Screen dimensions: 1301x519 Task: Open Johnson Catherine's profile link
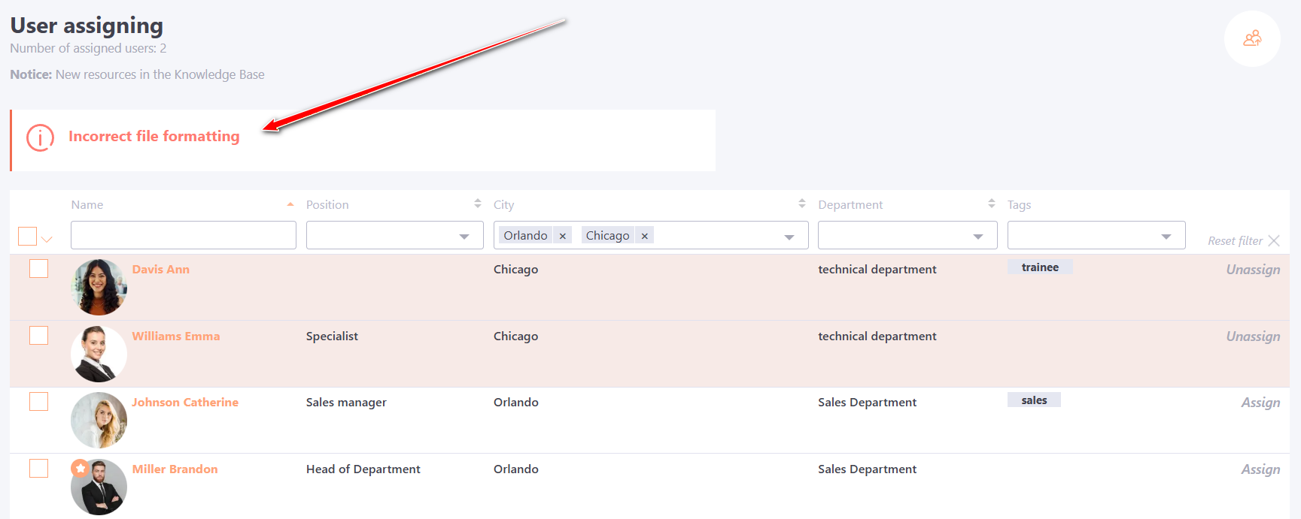click(185, 403)
